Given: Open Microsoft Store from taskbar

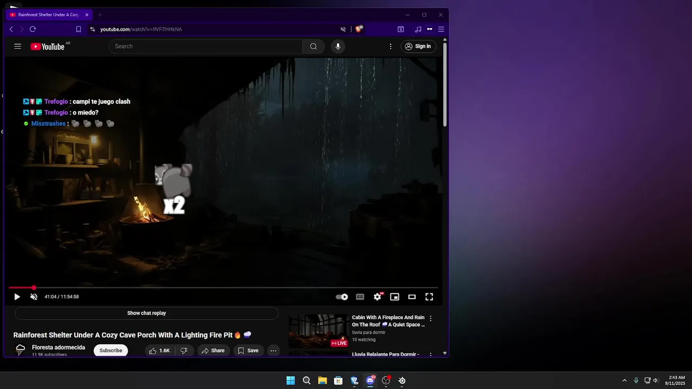Looking at the screenshot, I should pyautogui.click(x=338, y=380).
